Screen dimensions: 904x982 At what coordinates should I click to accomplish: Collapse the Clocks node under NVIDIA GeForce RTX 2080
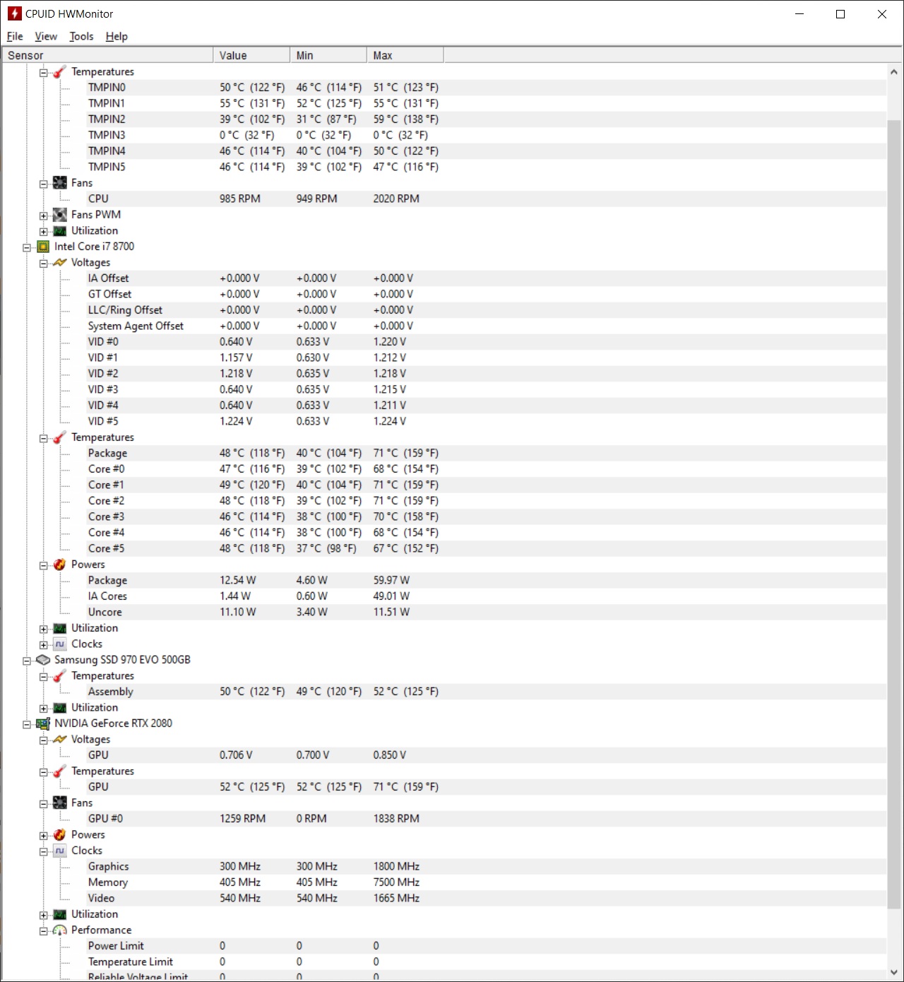click(x=44, y=851)
